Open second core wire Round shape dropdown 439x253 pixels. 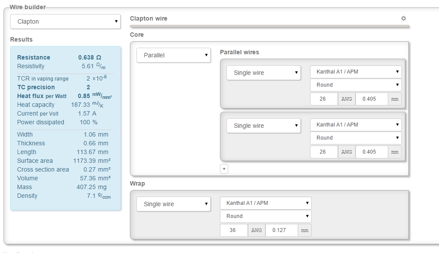tap(355, 138)
